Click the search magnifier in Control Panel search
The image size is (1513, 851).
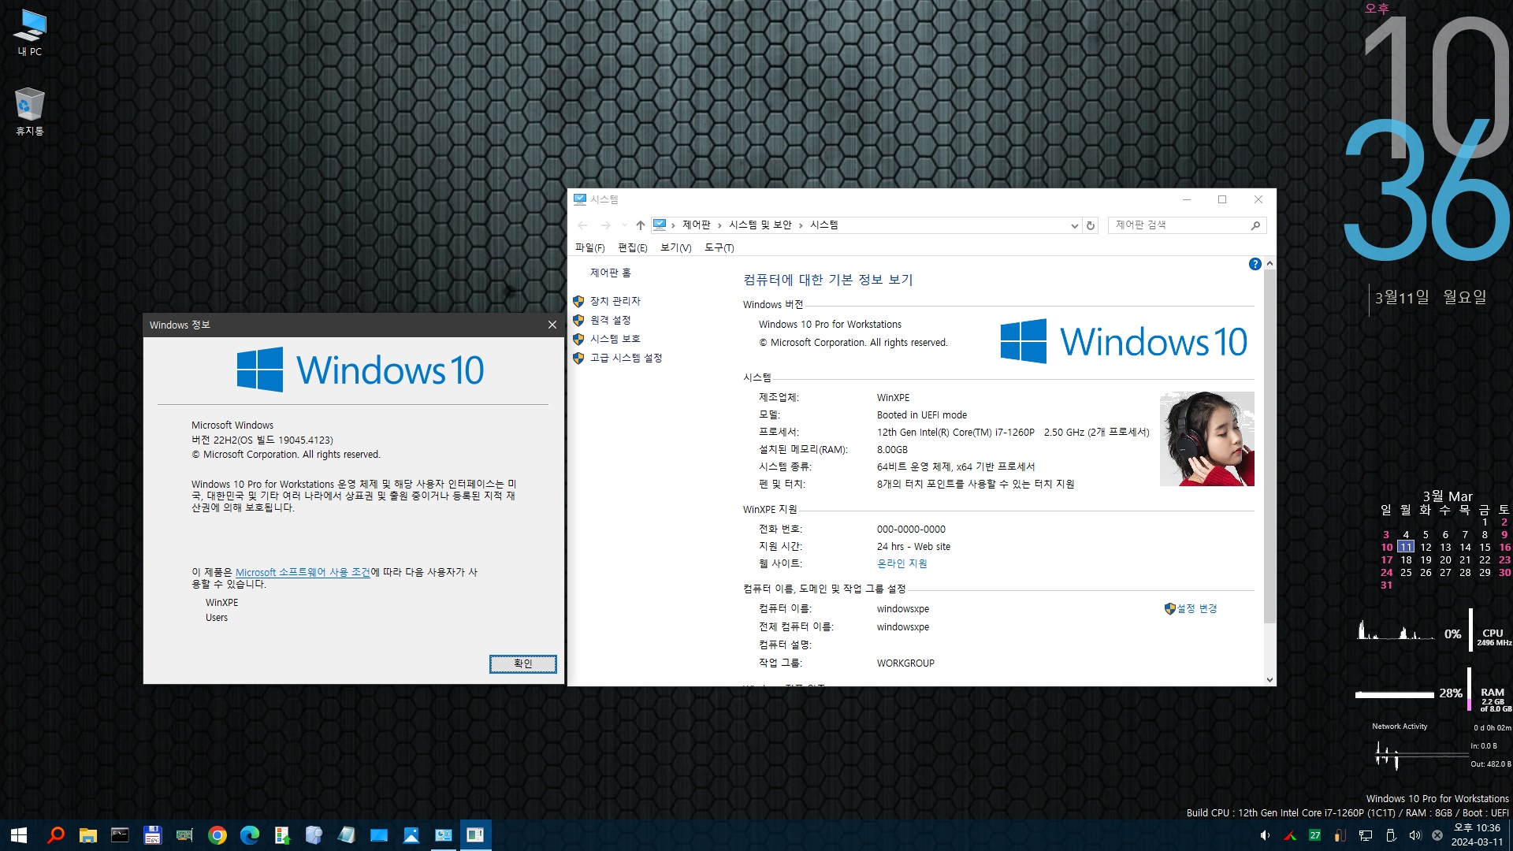pyautogui.click(x=1255, y=225)
